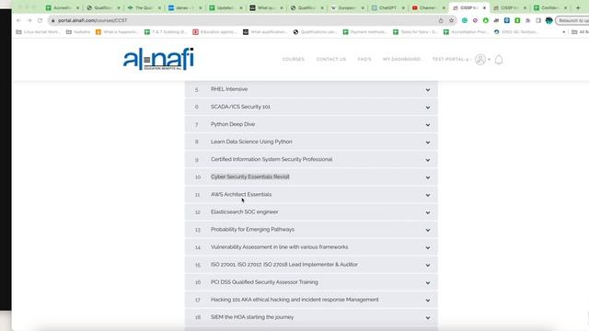Click highlighted 'Cyber Security Essentials Revisit' title
The height and width of the screenshot is (331, 589).
[x=250, y=177]
